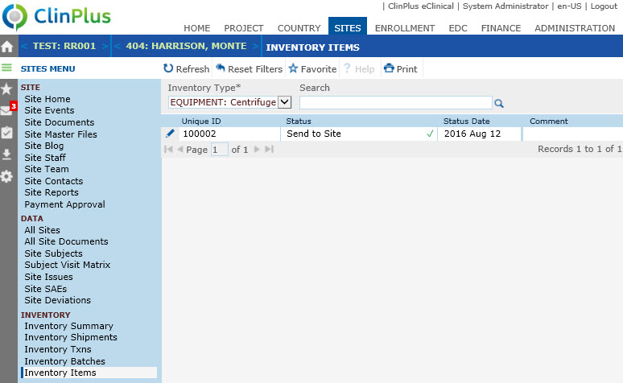
Task: Open the tasks clipboard icon in sidebar
Action: tap(7, 133)
